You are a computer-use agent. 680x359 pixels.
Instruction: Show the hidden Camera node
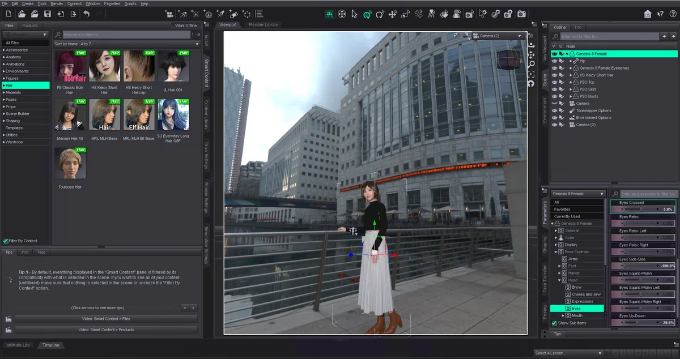tap(554, 104)
